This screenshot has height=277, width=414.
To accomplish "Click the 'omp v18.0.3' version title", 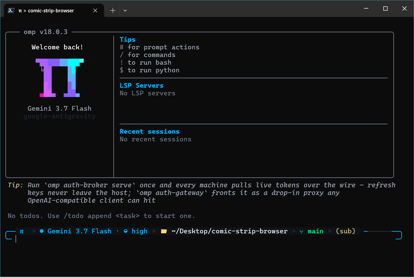I will pyautogui.click(x=46, y=32).
